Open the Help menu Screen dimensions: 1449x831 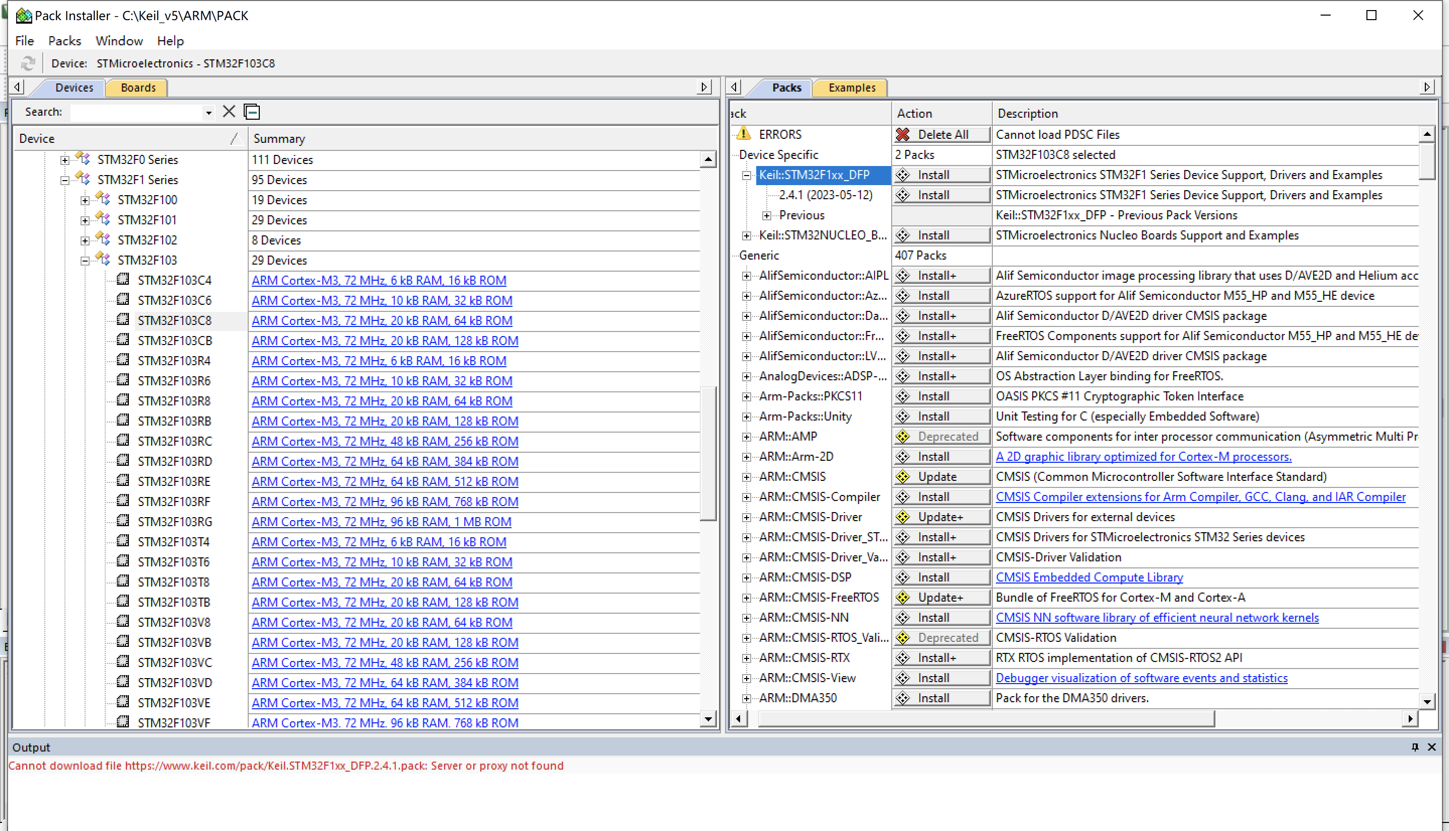pyautogui.click(x=170, y=41)
